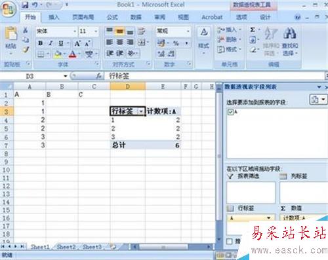328x260 pixels.
Task: Click the AutoSum sigma icon
Action: (x=253, y=29)
